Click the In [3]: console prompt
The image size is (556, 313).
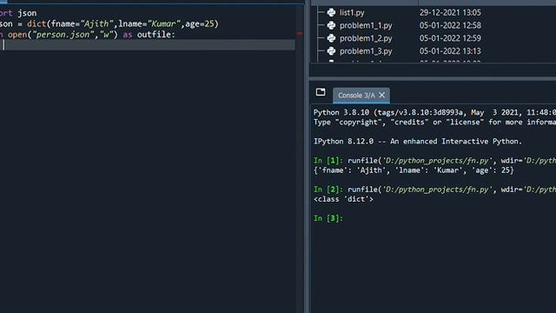[x=328, y=218]
